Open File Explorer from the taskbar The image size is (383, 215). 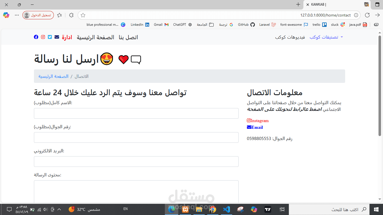[199, 209]
